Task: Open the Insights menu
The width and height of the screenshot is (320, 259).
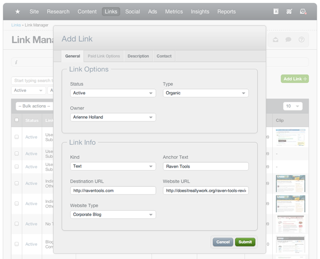Action: point(200,12)
